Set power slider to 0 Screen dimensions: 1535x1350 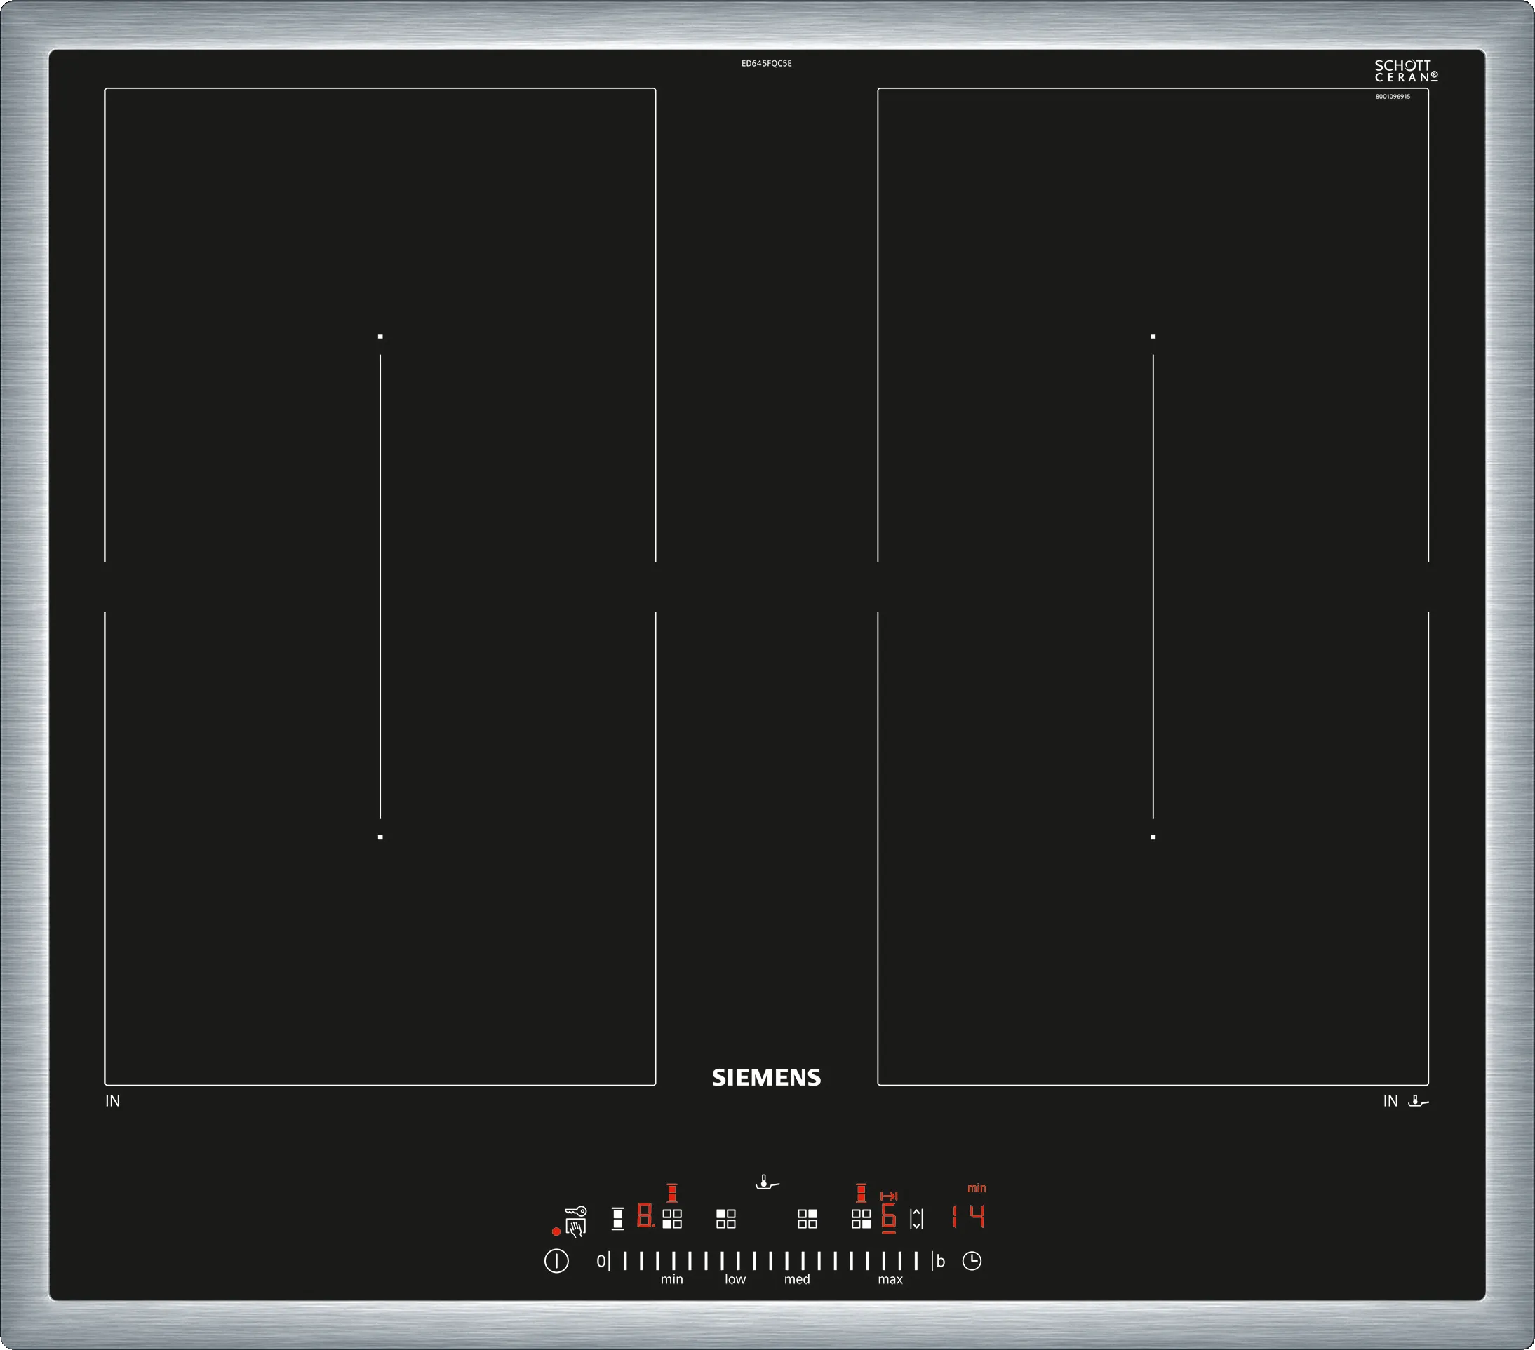pos(601,1262)
